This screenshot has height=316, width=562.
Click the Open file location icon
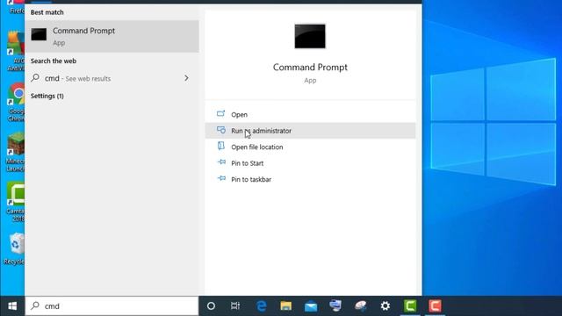221,147
